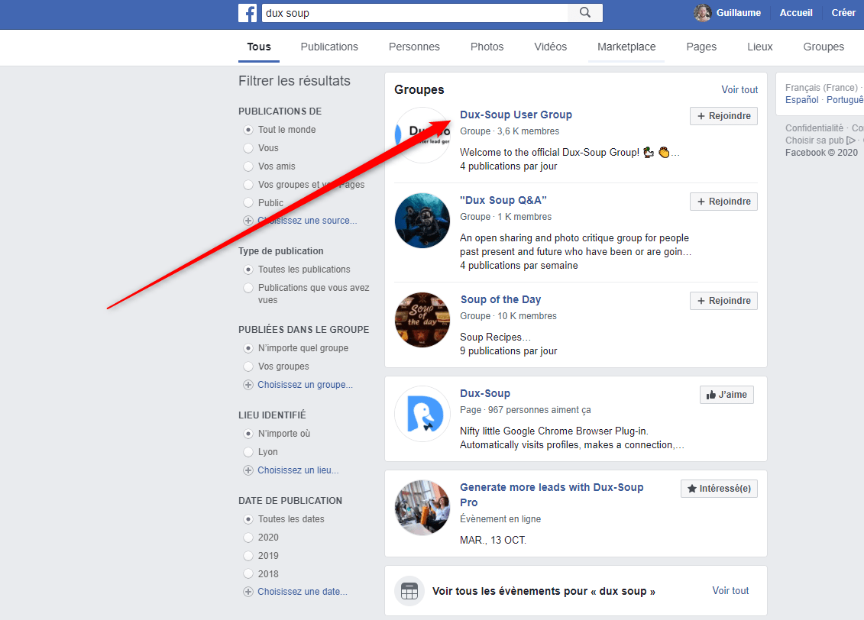Open the Créer menu in top bar
This screenshot has width=864, height=620.
pos(843,13)
